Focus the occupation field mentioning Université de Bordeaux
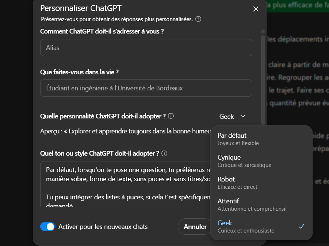The height and width of the screenshot is (246, 329). coord(146,88)
